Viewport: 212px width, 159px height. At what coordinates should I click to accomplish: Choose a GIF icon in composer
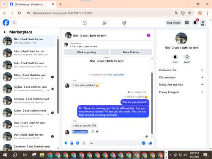84,143
